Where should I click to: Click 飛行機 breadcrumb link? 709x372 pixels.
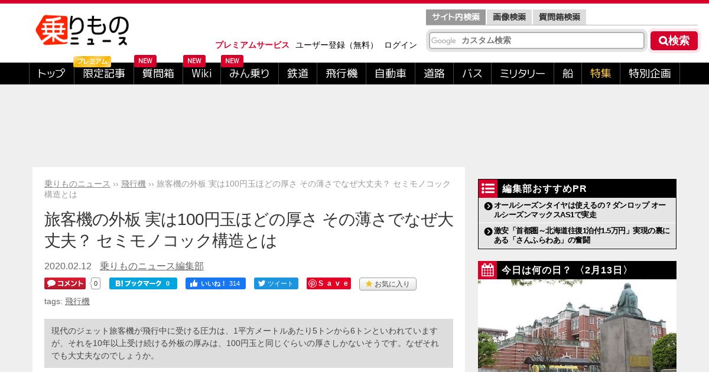[x=134, y=184]
